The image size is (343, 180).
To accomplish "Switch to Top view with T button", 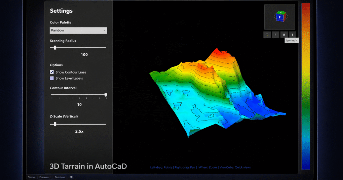I will coord(267,35).
